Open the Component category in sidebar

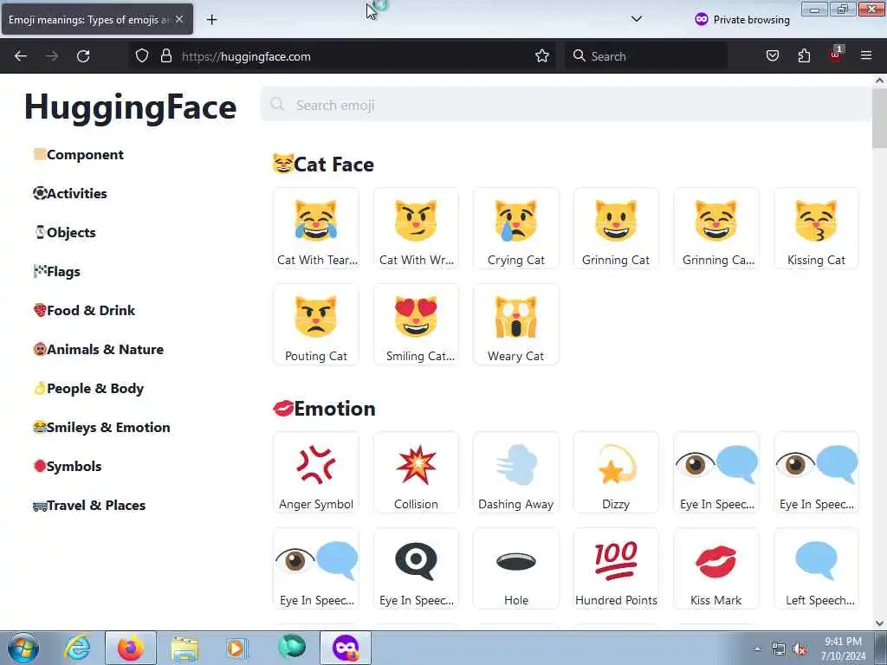[x=78, y=155]
